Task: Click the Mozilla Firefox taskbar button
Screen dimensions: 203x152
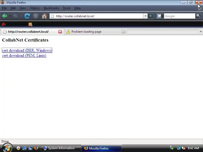Action: tap(101, 148)
